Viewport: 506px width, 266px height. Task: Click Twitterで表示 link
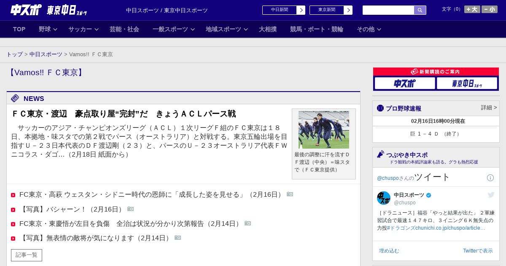click(478, 251)
